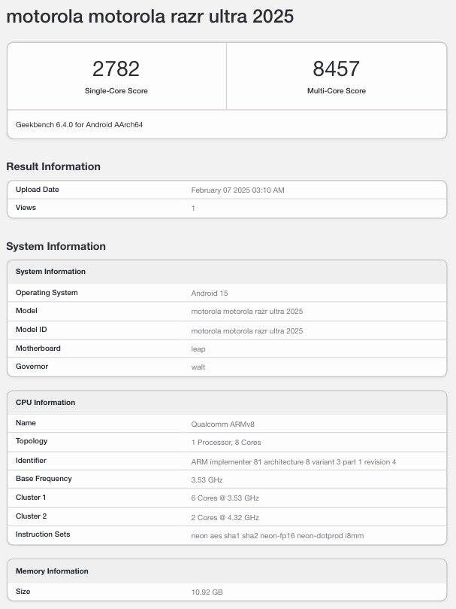Select the Model ID value motorola razr ultra 2025

coord(247,330)
